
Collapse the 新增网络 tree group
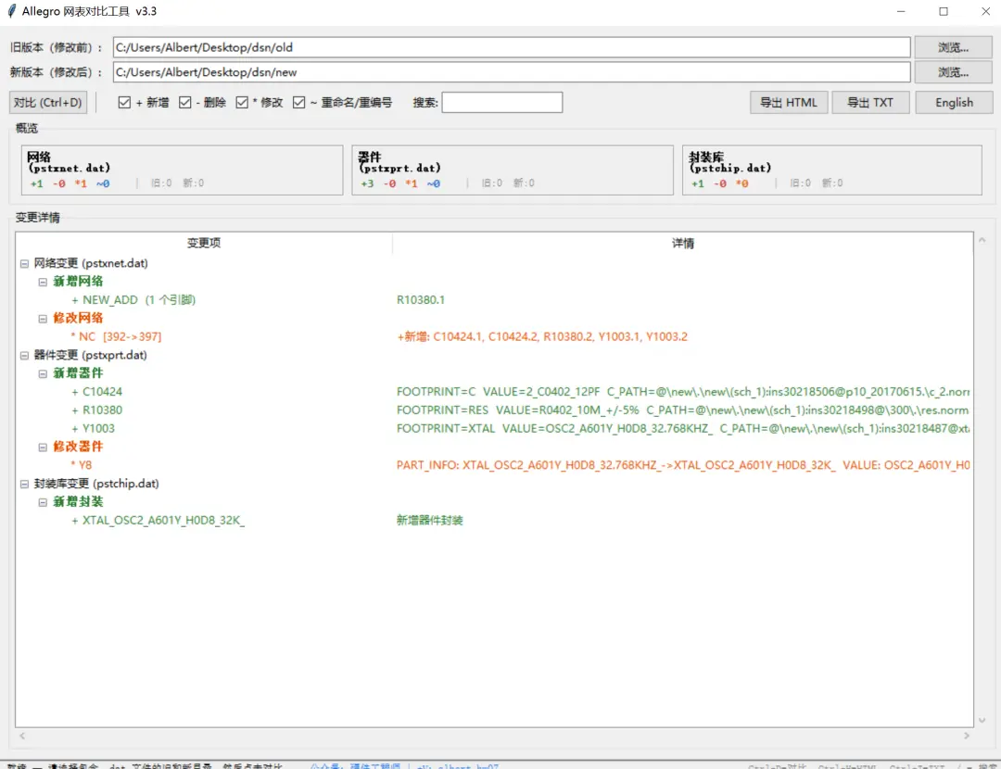tap(43, 282)
